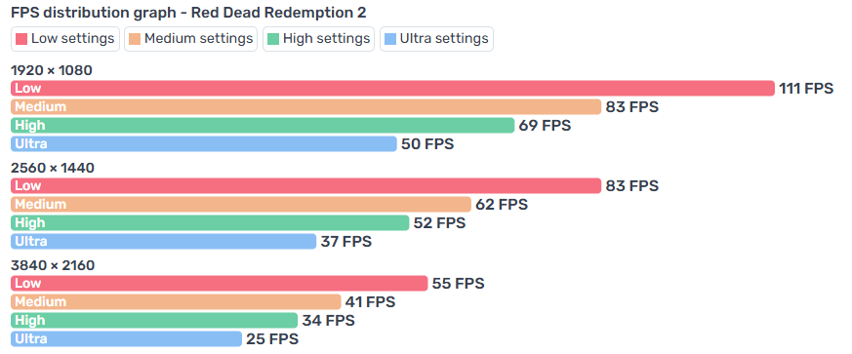
Task: Click the green High settings color swatch
Action: click(273, 39)
